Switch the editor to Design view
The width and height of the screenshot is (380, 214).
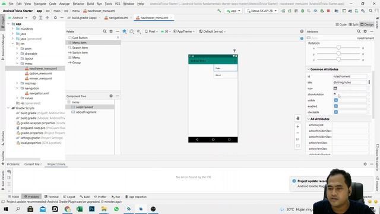point(367,24)
